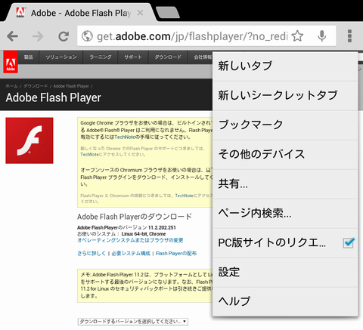Open the ダウンロード navigation item
This screenshot has width=363, height=330.
point(168,57)
